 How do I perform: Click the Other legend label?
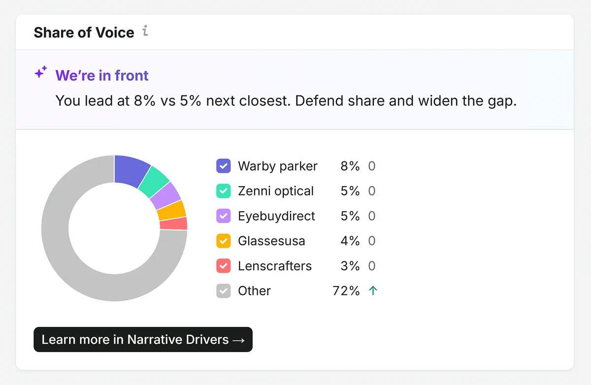[254, 291]
